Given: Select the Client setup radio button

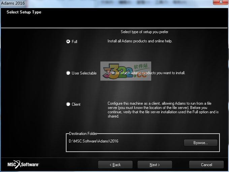Looking at the screenshot, I should (68, 104).
